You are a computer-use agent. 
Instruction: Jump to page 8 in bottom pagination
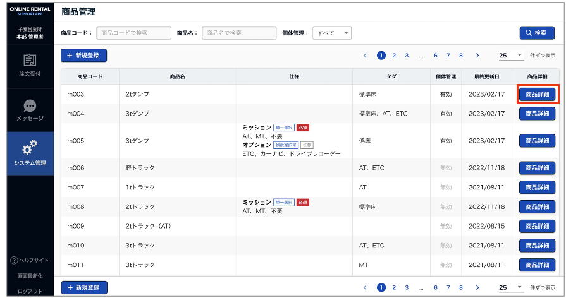coord(461,287)
